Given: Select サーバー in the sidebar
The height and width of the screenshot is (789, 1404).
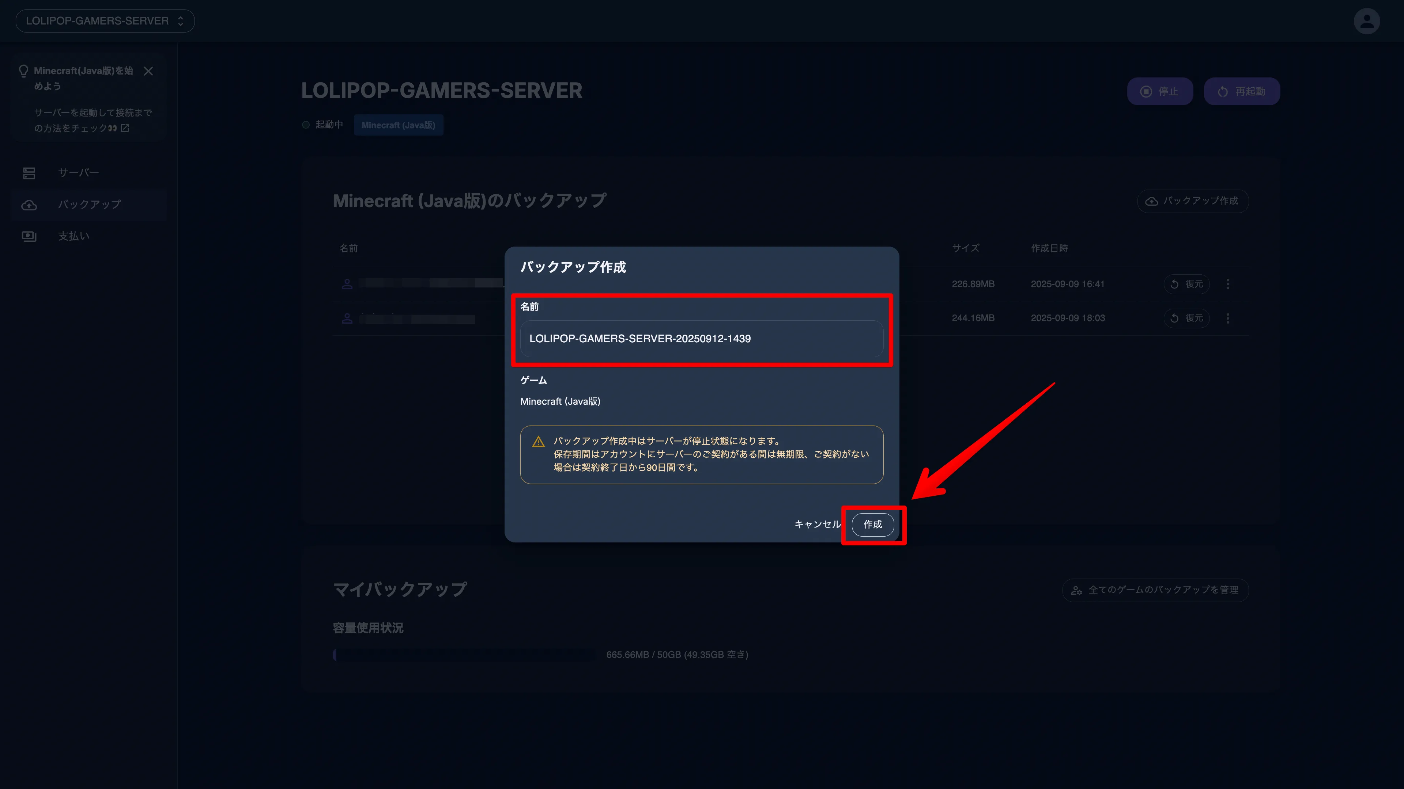Looking at the screenshot, I should point(79,173).
